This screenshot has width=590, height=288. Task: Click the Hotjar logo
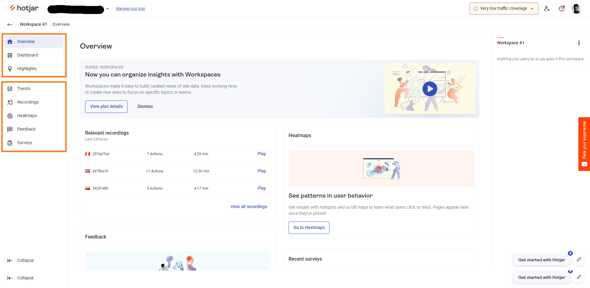24,8
